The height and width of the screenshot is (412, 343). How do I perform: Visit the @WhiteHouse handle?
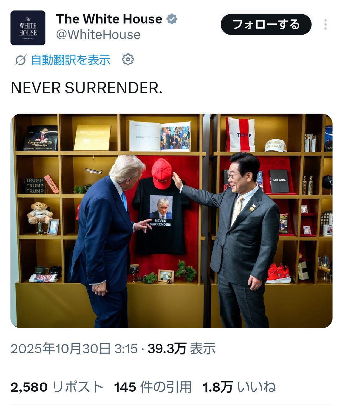pos(98,35)
